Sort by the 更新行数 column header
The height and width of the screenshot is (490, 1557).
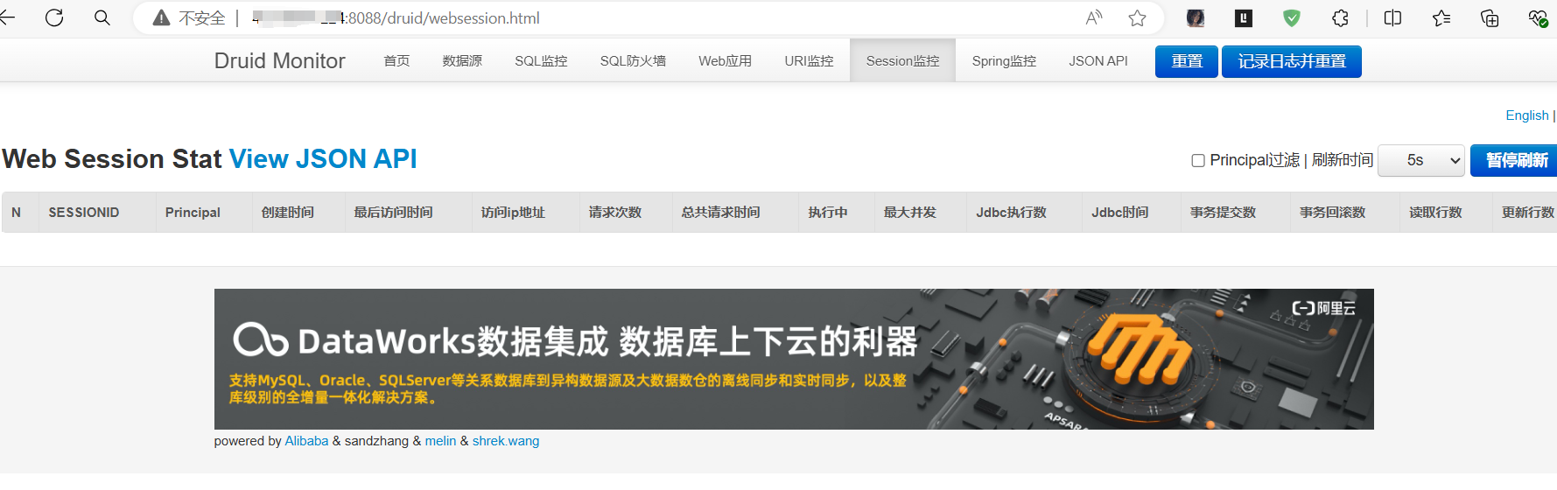point(1525,213)
